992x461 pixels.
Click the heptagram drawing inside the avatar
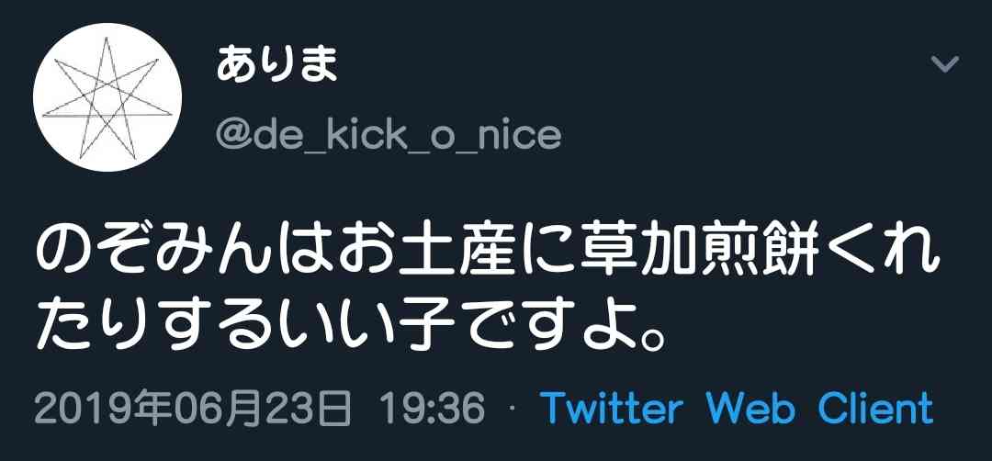point(107,98)
